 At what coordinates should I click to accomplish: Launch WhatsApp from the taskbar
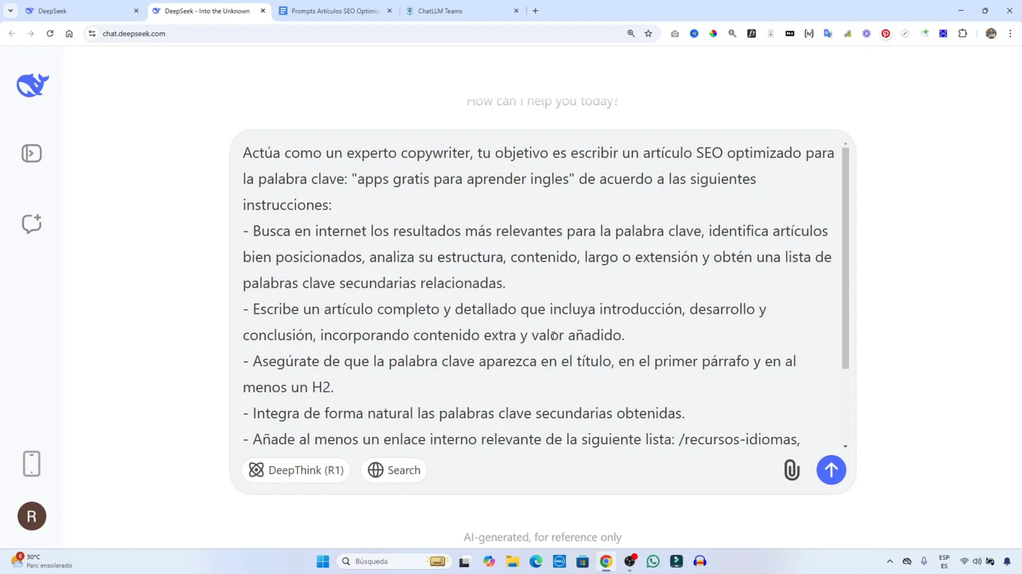(x=652, y=561)
